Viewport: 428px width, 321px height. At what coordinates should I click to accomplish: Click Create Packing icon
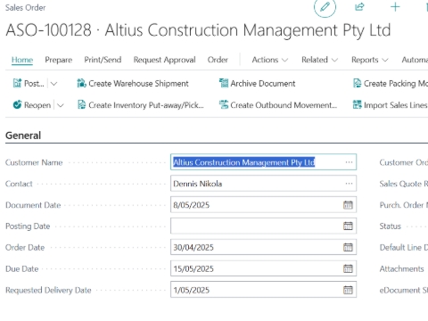(357, 83)
